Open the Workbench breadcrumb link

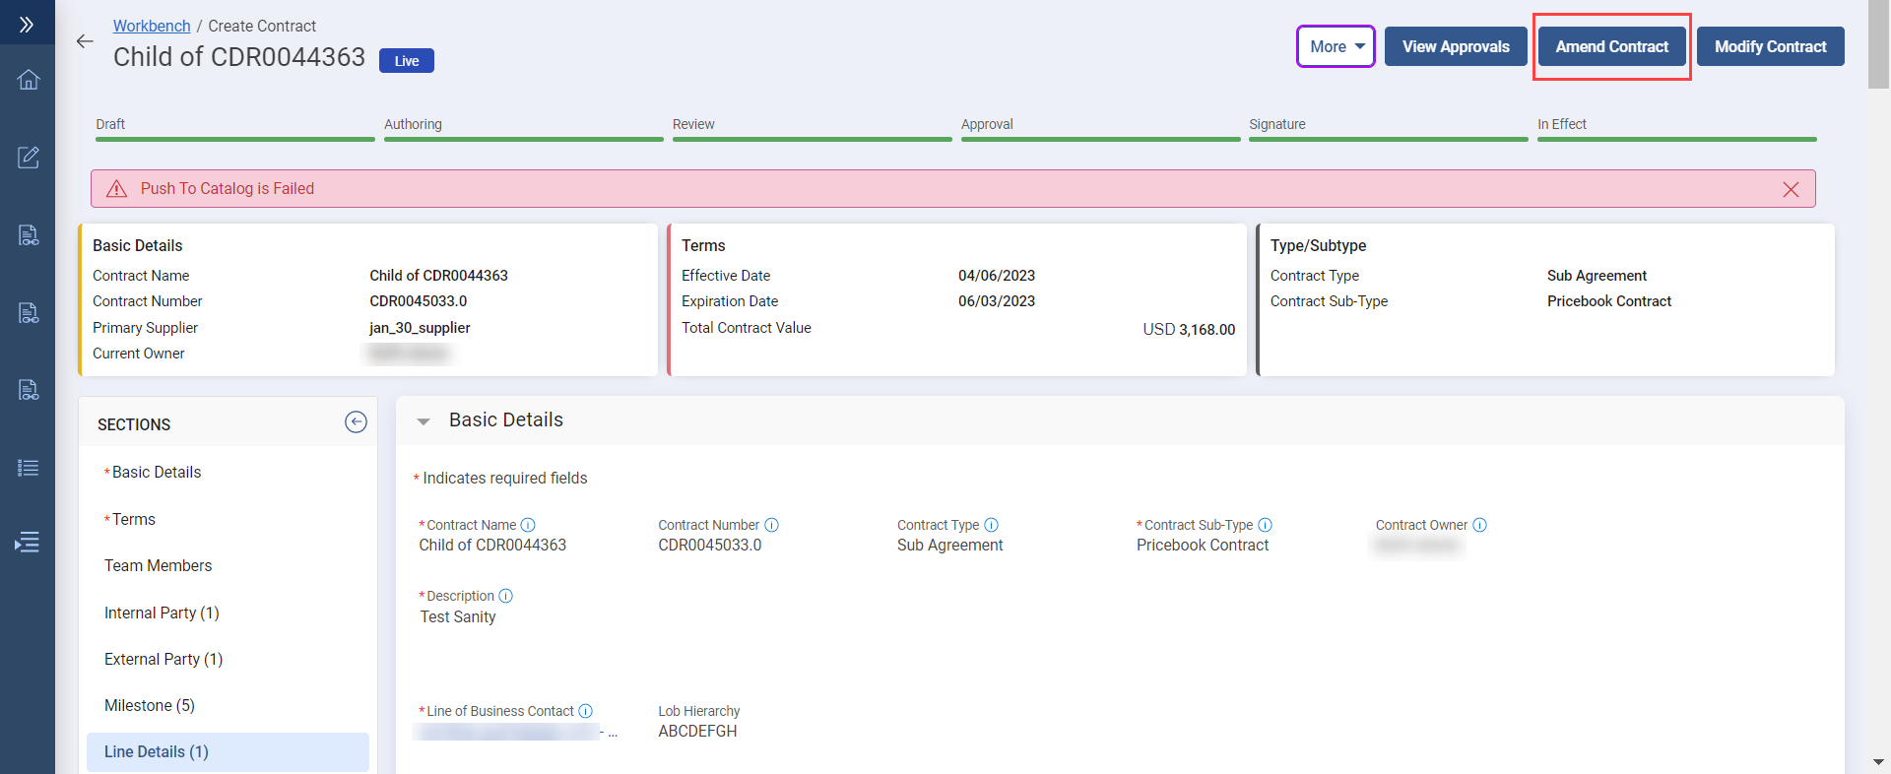click(152, 26)
